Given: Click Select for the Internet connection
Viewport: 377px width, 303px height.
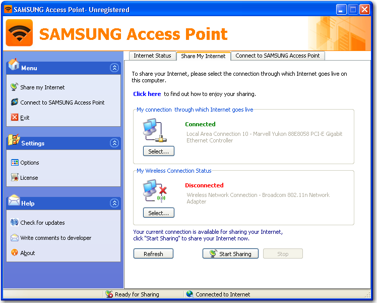Looking at the screenshot, I should click(159, 151).
